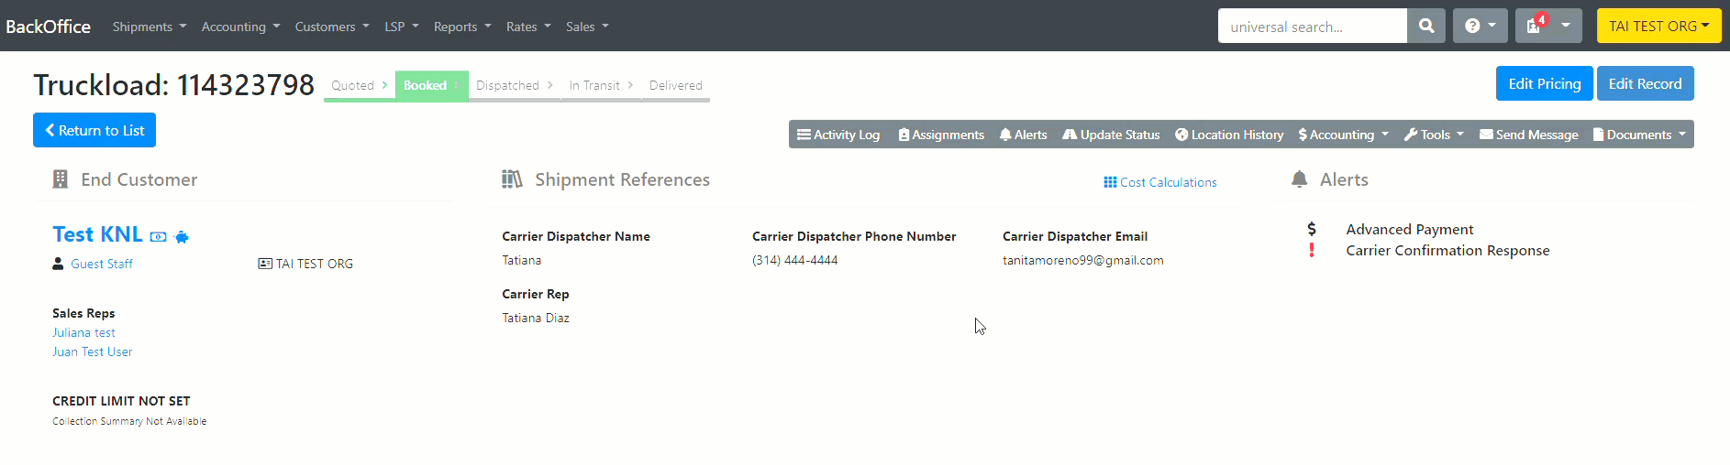Expand the Accounting dropdown in the shipment toolbar
This screenshot has width=1730, height=465.
(1344, 135)
